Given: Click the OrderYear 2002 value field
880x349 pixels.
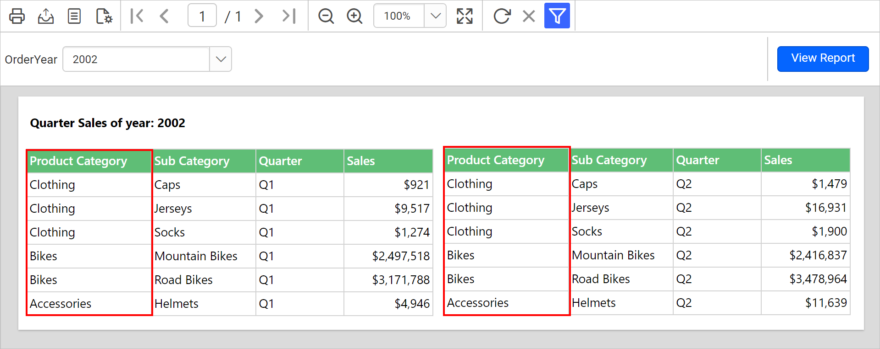Looking at the screenshot, I should point(136,59).
